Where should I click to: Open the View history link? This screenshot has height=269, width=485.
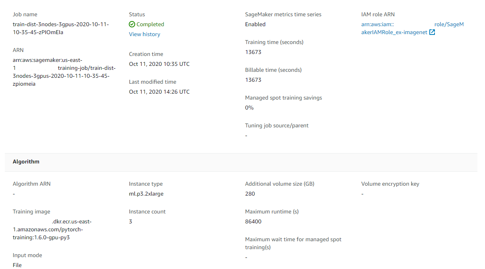point(144,34)
